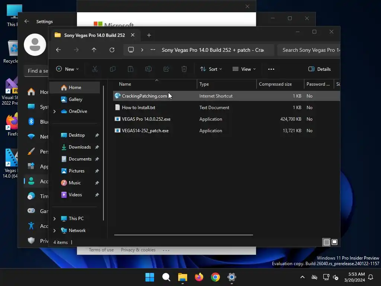This screenshot has width=381, height=286.
Task: Add a new Explorer tab
Action: (149, 35)
